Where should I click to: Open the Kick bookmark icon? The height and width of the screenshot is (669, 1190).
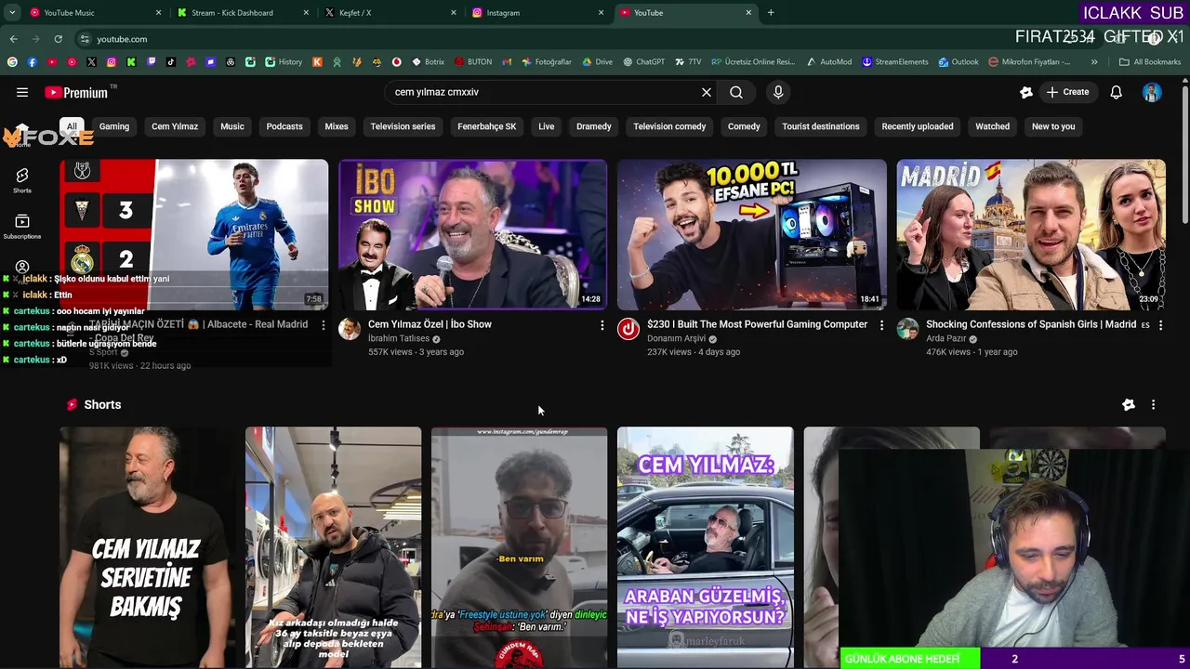[131, 62]
